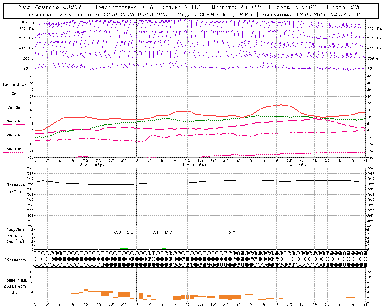The image size is (383, 307).
Task: Click the "Прогноз на 120 часа(ов)" forecast text
Action: [58, 15]
